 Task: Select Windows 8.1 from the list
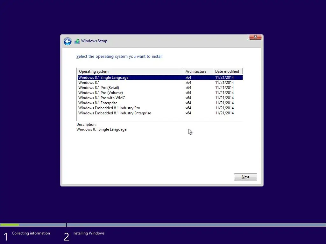(x=89, y=82)
